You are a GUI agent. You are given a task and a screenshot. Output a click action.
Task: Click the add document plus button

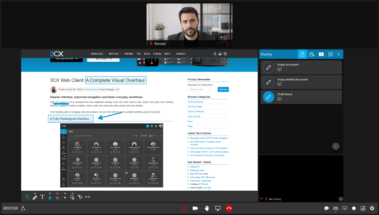(x=336, y=146)
